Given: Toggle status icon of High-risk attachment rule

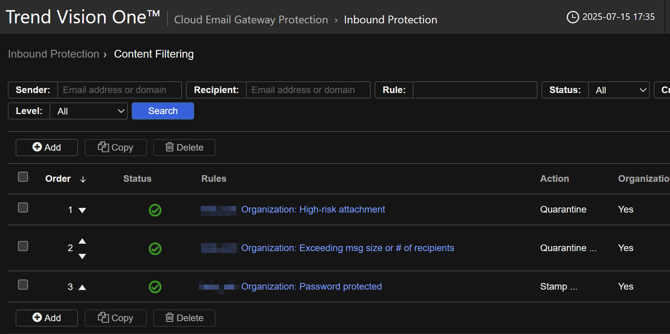Looking at the screenshot, I should coord(155,210).
